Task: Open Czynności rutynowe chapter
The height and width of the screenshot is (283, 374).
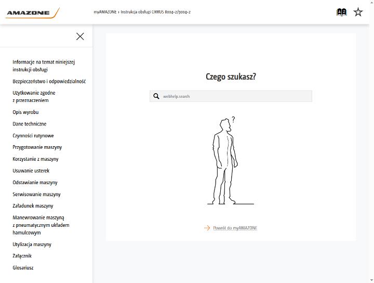Action: pos(33,135)
